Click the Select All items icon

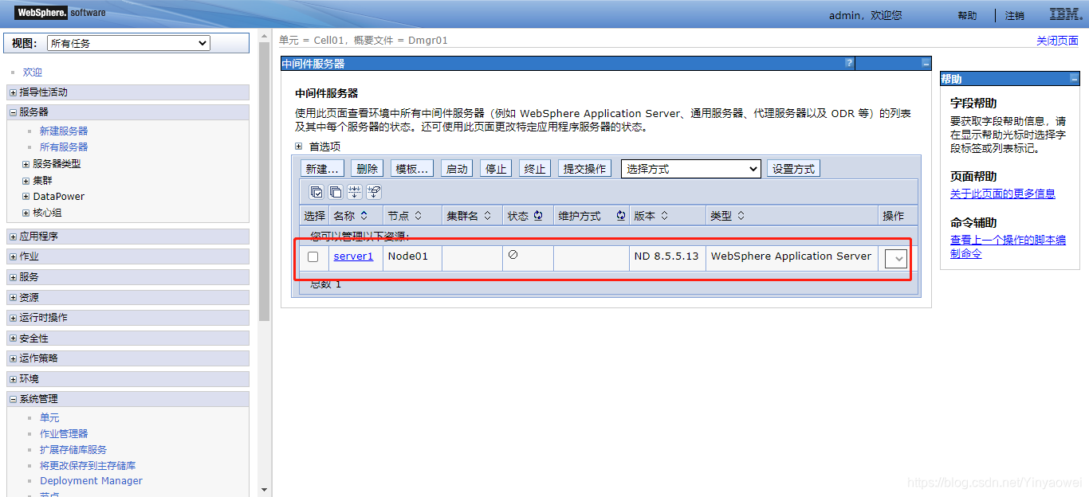[316, 192]
